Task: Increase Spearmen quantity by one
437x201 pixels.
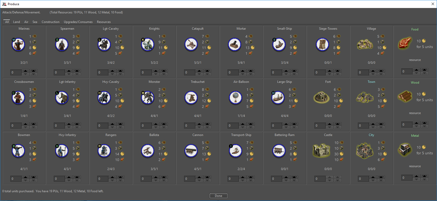Action: coord(69,71)
